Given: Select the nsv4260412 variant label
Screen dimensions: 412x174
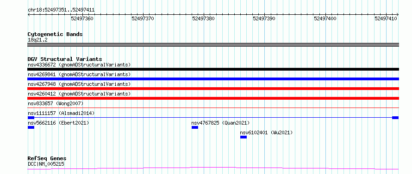Looking at the screenshot, I should point(79,94).
